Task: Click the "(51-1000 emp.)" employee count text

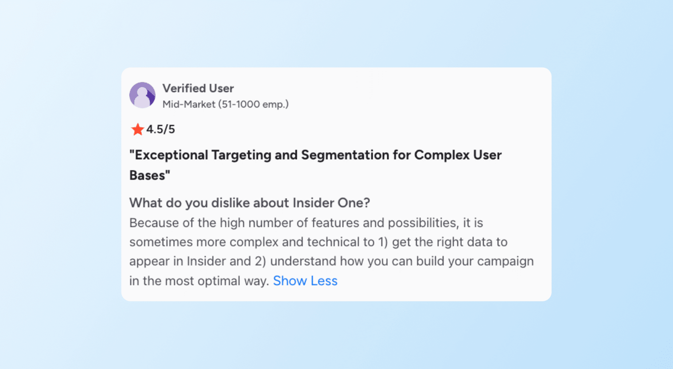Action: point(254,104)
